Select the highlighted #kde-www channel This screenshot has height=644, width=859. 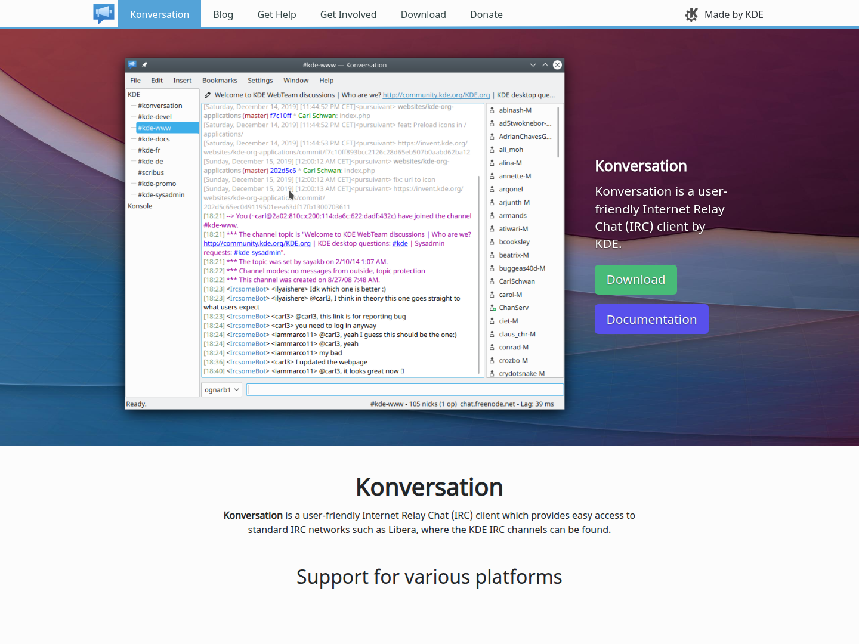pyautogui.click(x=168, y=128)
